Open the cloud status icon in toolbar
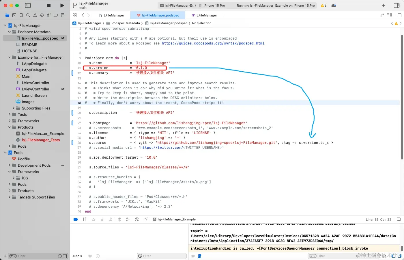 pos(334,5)
